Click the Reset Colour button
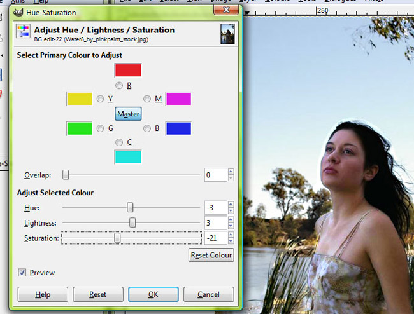The width and height of the screenshot is (414, 314). coord(211,255)
